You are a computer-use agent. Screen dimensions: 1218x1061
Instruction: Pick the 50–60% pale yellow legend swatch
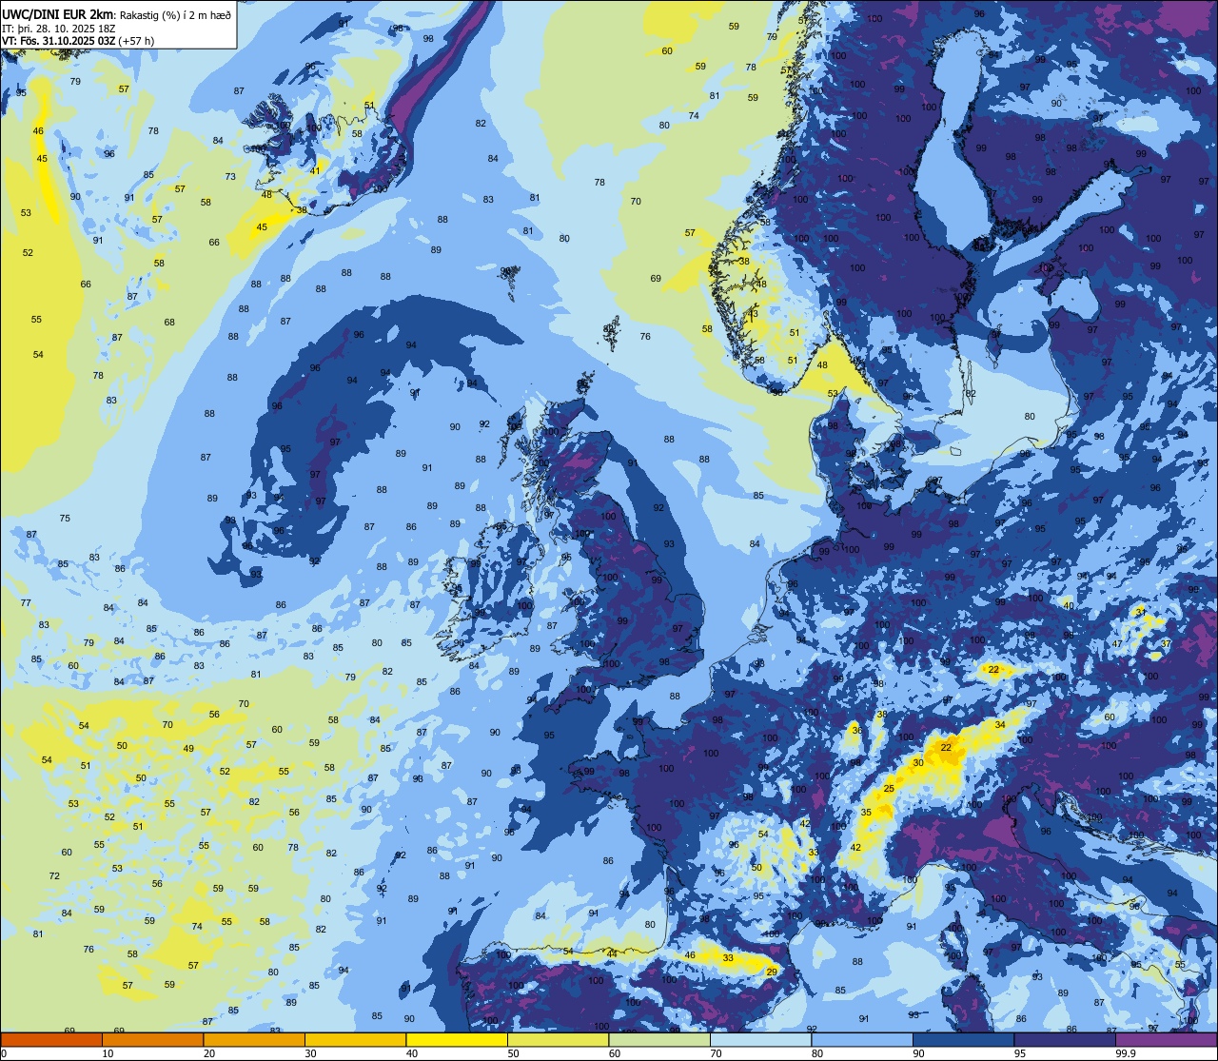(x=558, y=1039)
